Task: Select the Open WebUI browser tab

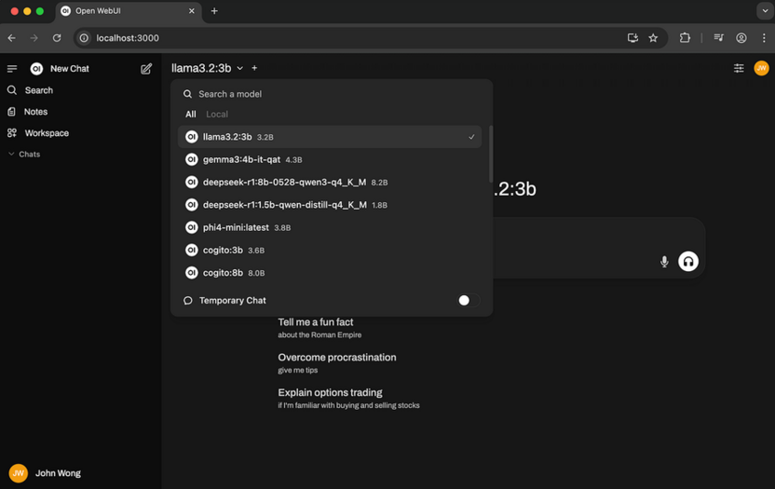Action: tap(128, 11)
